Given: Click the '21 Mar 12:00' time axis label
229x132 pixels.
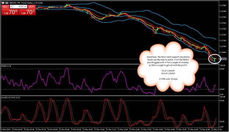Looking at the screenshot, I should coord(123,129).
